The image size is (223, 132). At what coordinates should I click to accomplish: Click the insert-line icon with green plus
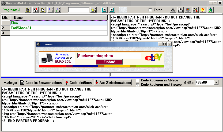[58, 10]
